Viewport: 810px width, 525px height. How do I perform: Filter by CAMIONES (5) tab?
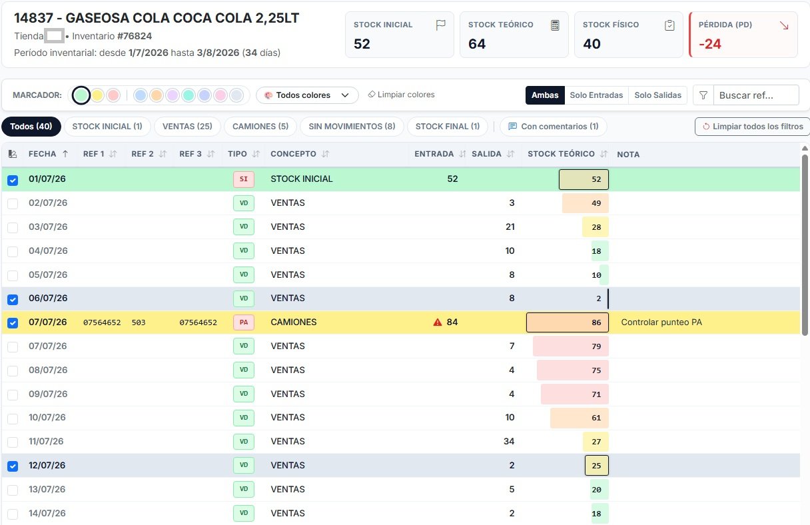click(x=260, y=127)
